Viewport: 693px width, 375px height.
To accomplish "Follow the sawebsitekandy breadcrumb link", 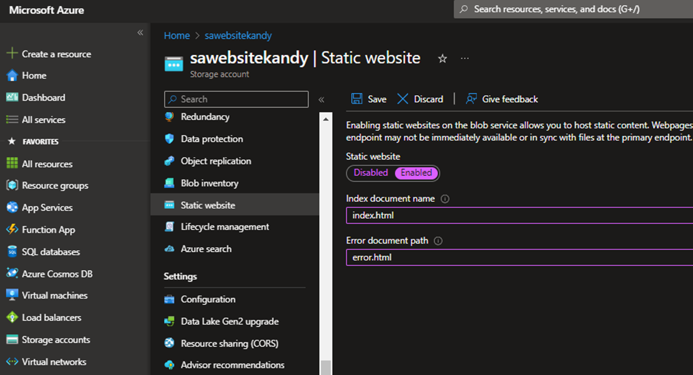I will coord(238,36).
